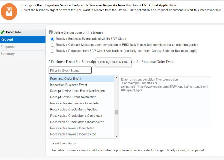Image resolution: width=224 pixels, height=160 pixels.
Task: Click the Event Description heading
Action: coord(64,143)
